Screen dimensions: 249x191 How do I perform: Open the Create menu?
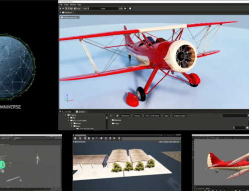[66, 4]
